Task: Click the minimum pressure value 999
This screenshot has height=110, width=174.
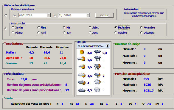Action: click(x=146, y=79)
